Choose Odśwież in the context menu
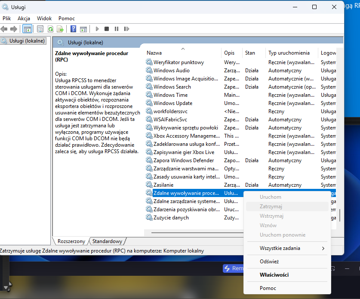 pyautogui.click(x=287, y=261)
